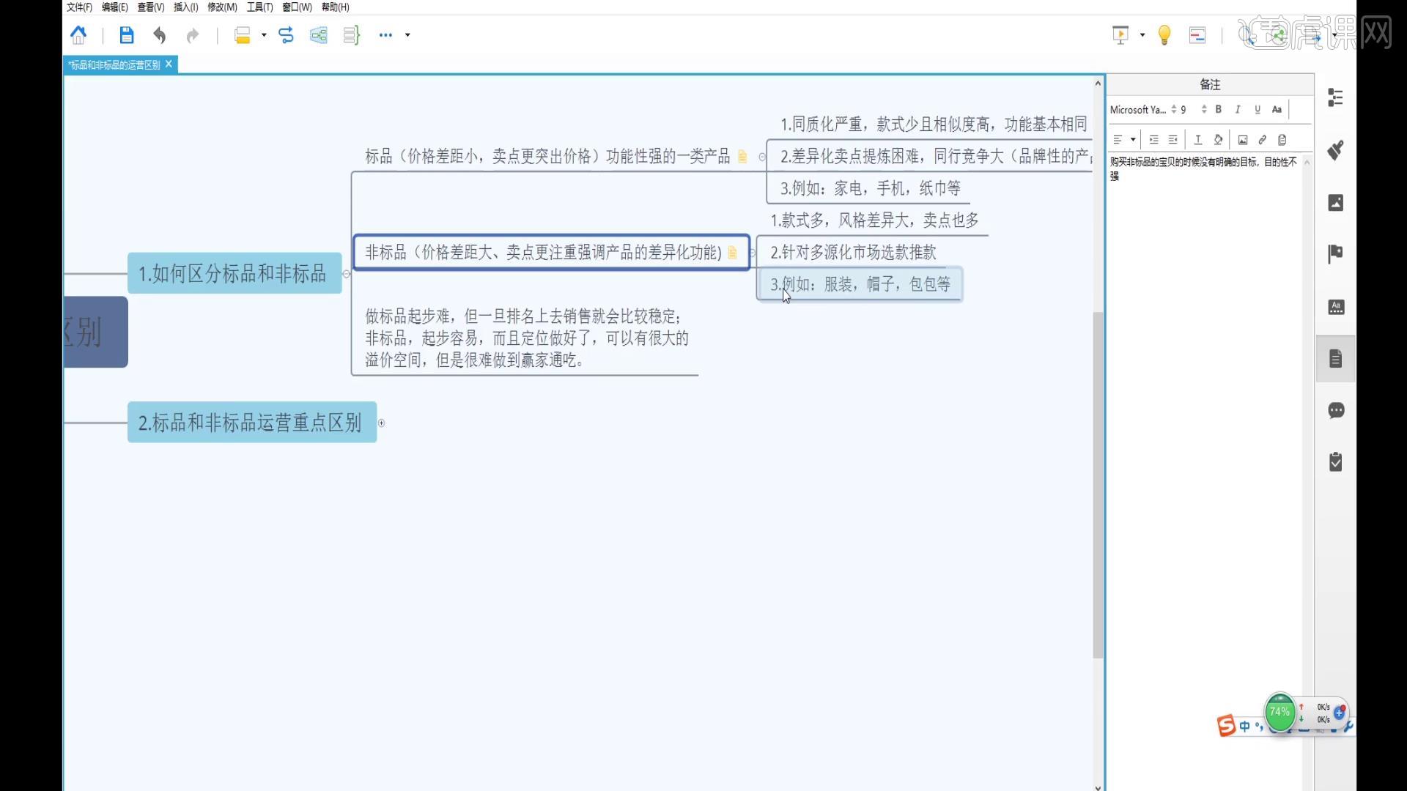Open the Outline view icon in right sidebar
This screenshot has height=791, width=1407.
pyautogui.click(x=1335, y=97)
